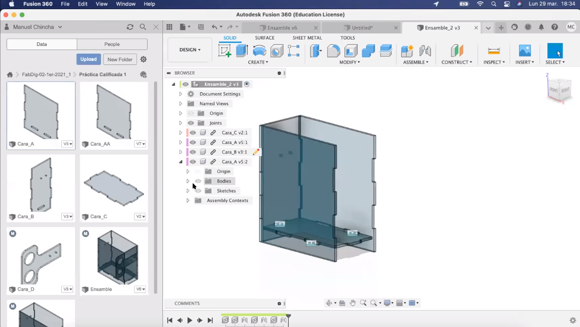Activate the Pan hand tool
The image size is (580, 327).
tap(353, 303)
